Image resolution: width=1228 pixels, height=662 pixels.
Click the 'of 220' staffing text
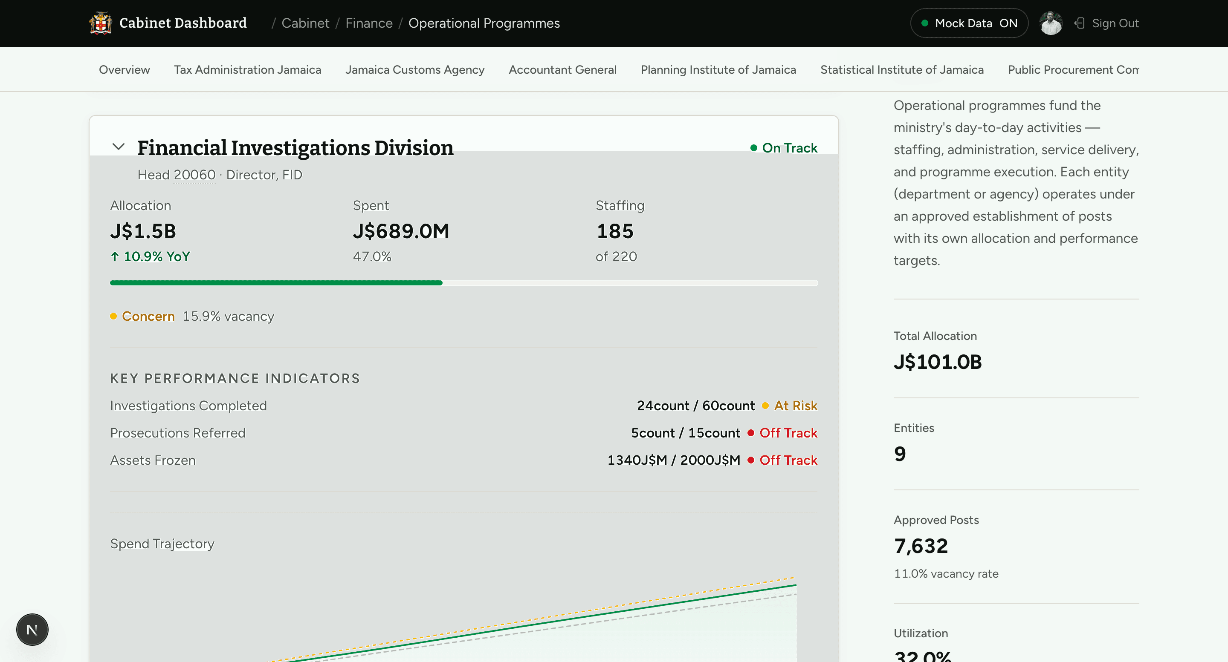point(616,256)
